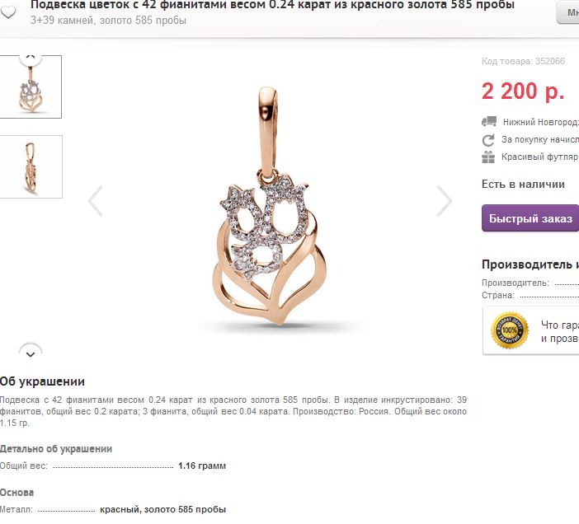Click the product title heading
Image resolution: width=579 pixels, height=524 pixels.
(272, 5)
